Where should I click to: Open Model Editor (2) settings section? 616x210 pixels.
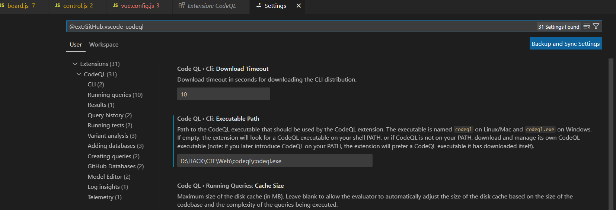109,177
